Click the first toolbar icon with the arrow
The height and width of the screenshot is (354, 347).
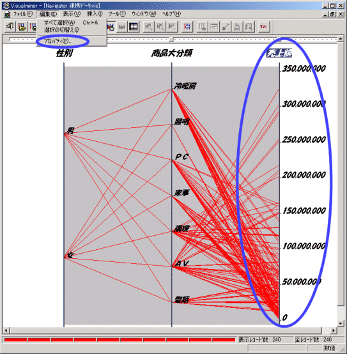click(10, 27)
